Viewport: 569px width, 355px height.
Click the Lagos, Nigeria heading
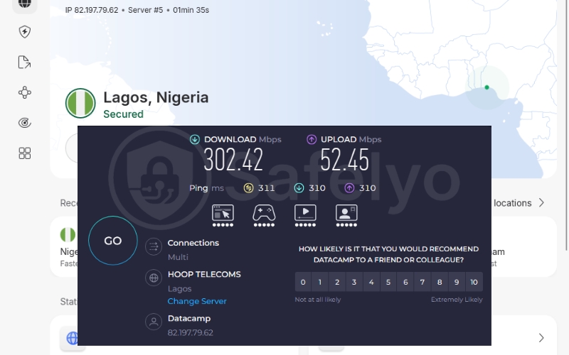coord(156,97)
